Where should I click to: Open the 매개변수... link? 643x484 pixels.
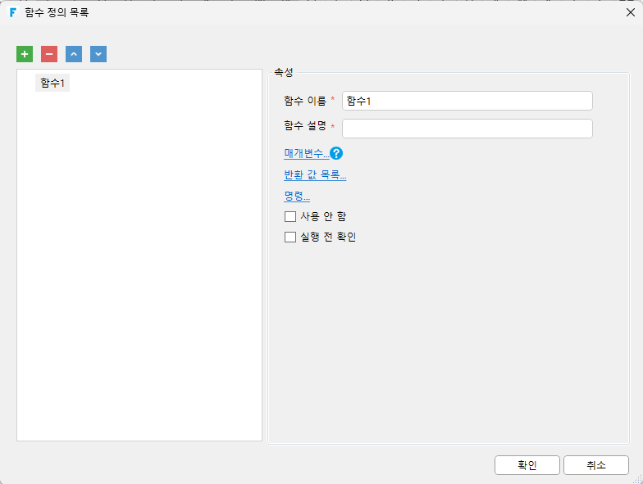click(307, 153)
